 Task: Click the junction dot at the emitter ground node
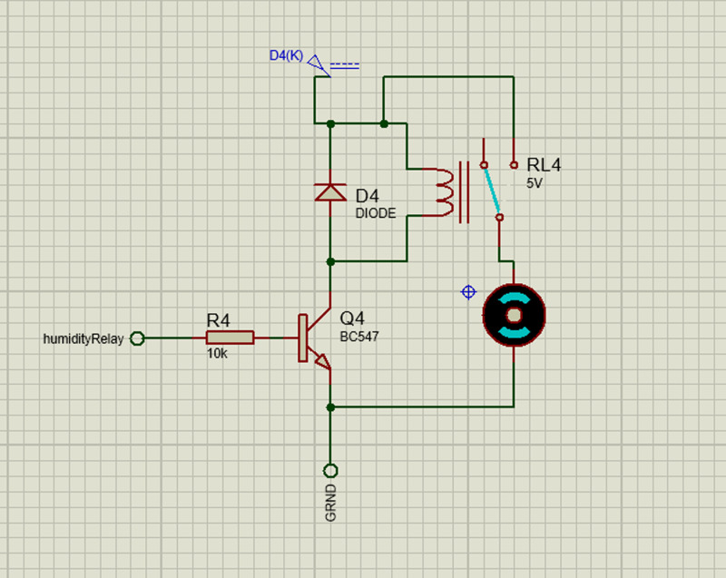pyautogui.click(x=330, y=407)
